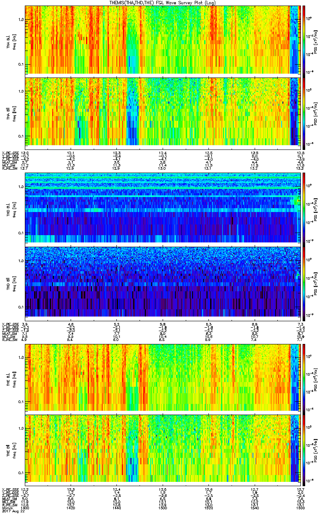Click the 1540 time tick label

(x=255, y=507)
